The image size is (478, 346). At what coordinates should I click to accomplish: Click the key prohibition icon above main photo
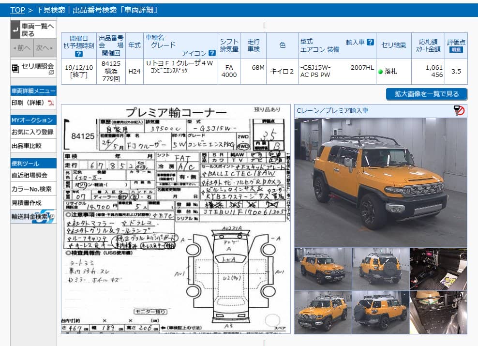pos(459,111)
